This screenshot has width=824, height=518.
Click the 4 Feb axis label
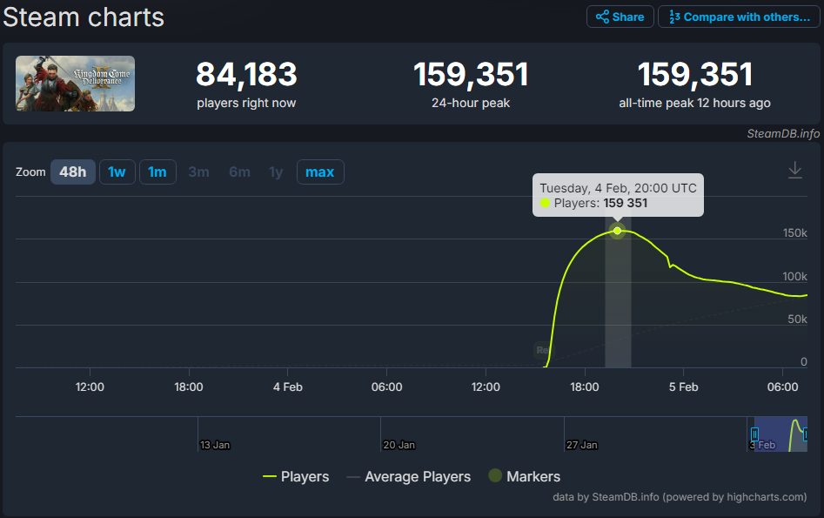288,387
